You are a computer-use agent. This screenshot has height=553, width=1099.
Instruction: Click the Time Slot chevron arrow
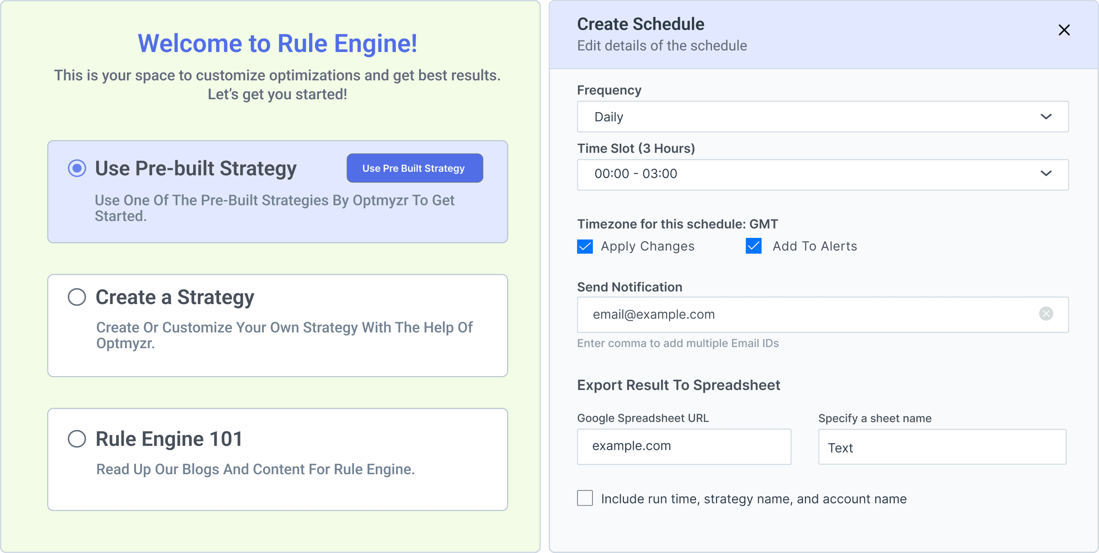pyautogui.click(x=1046, y=174)
